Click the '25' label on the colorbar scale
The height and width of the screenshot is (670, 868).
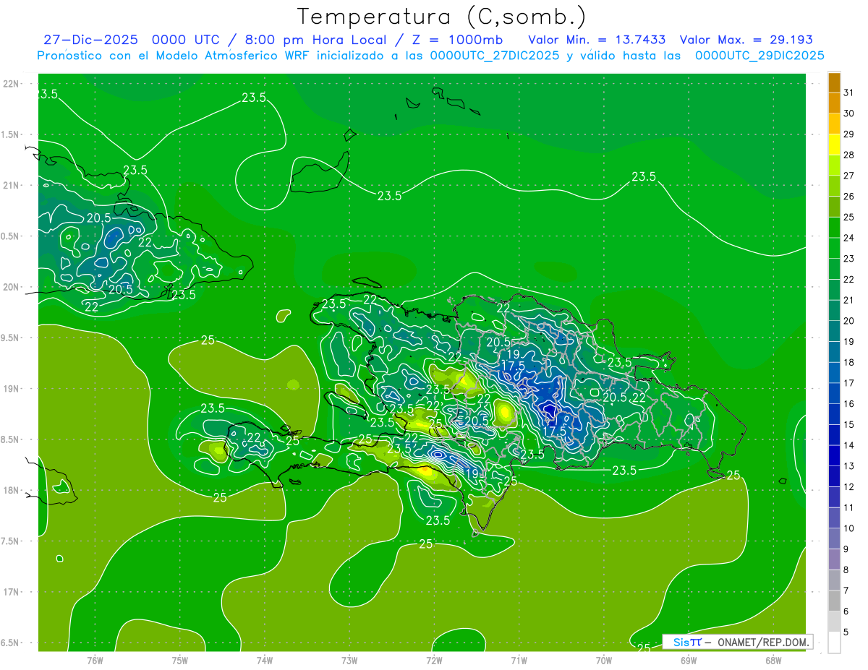(x=849, y=217)
